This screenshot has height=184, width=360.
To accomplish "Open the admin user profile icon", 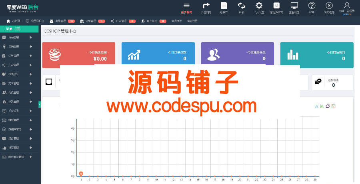I will click(x=347, y=6).
